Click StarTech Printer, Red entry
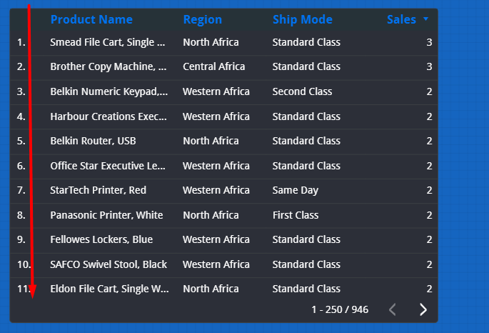 [x=98, y=190]
